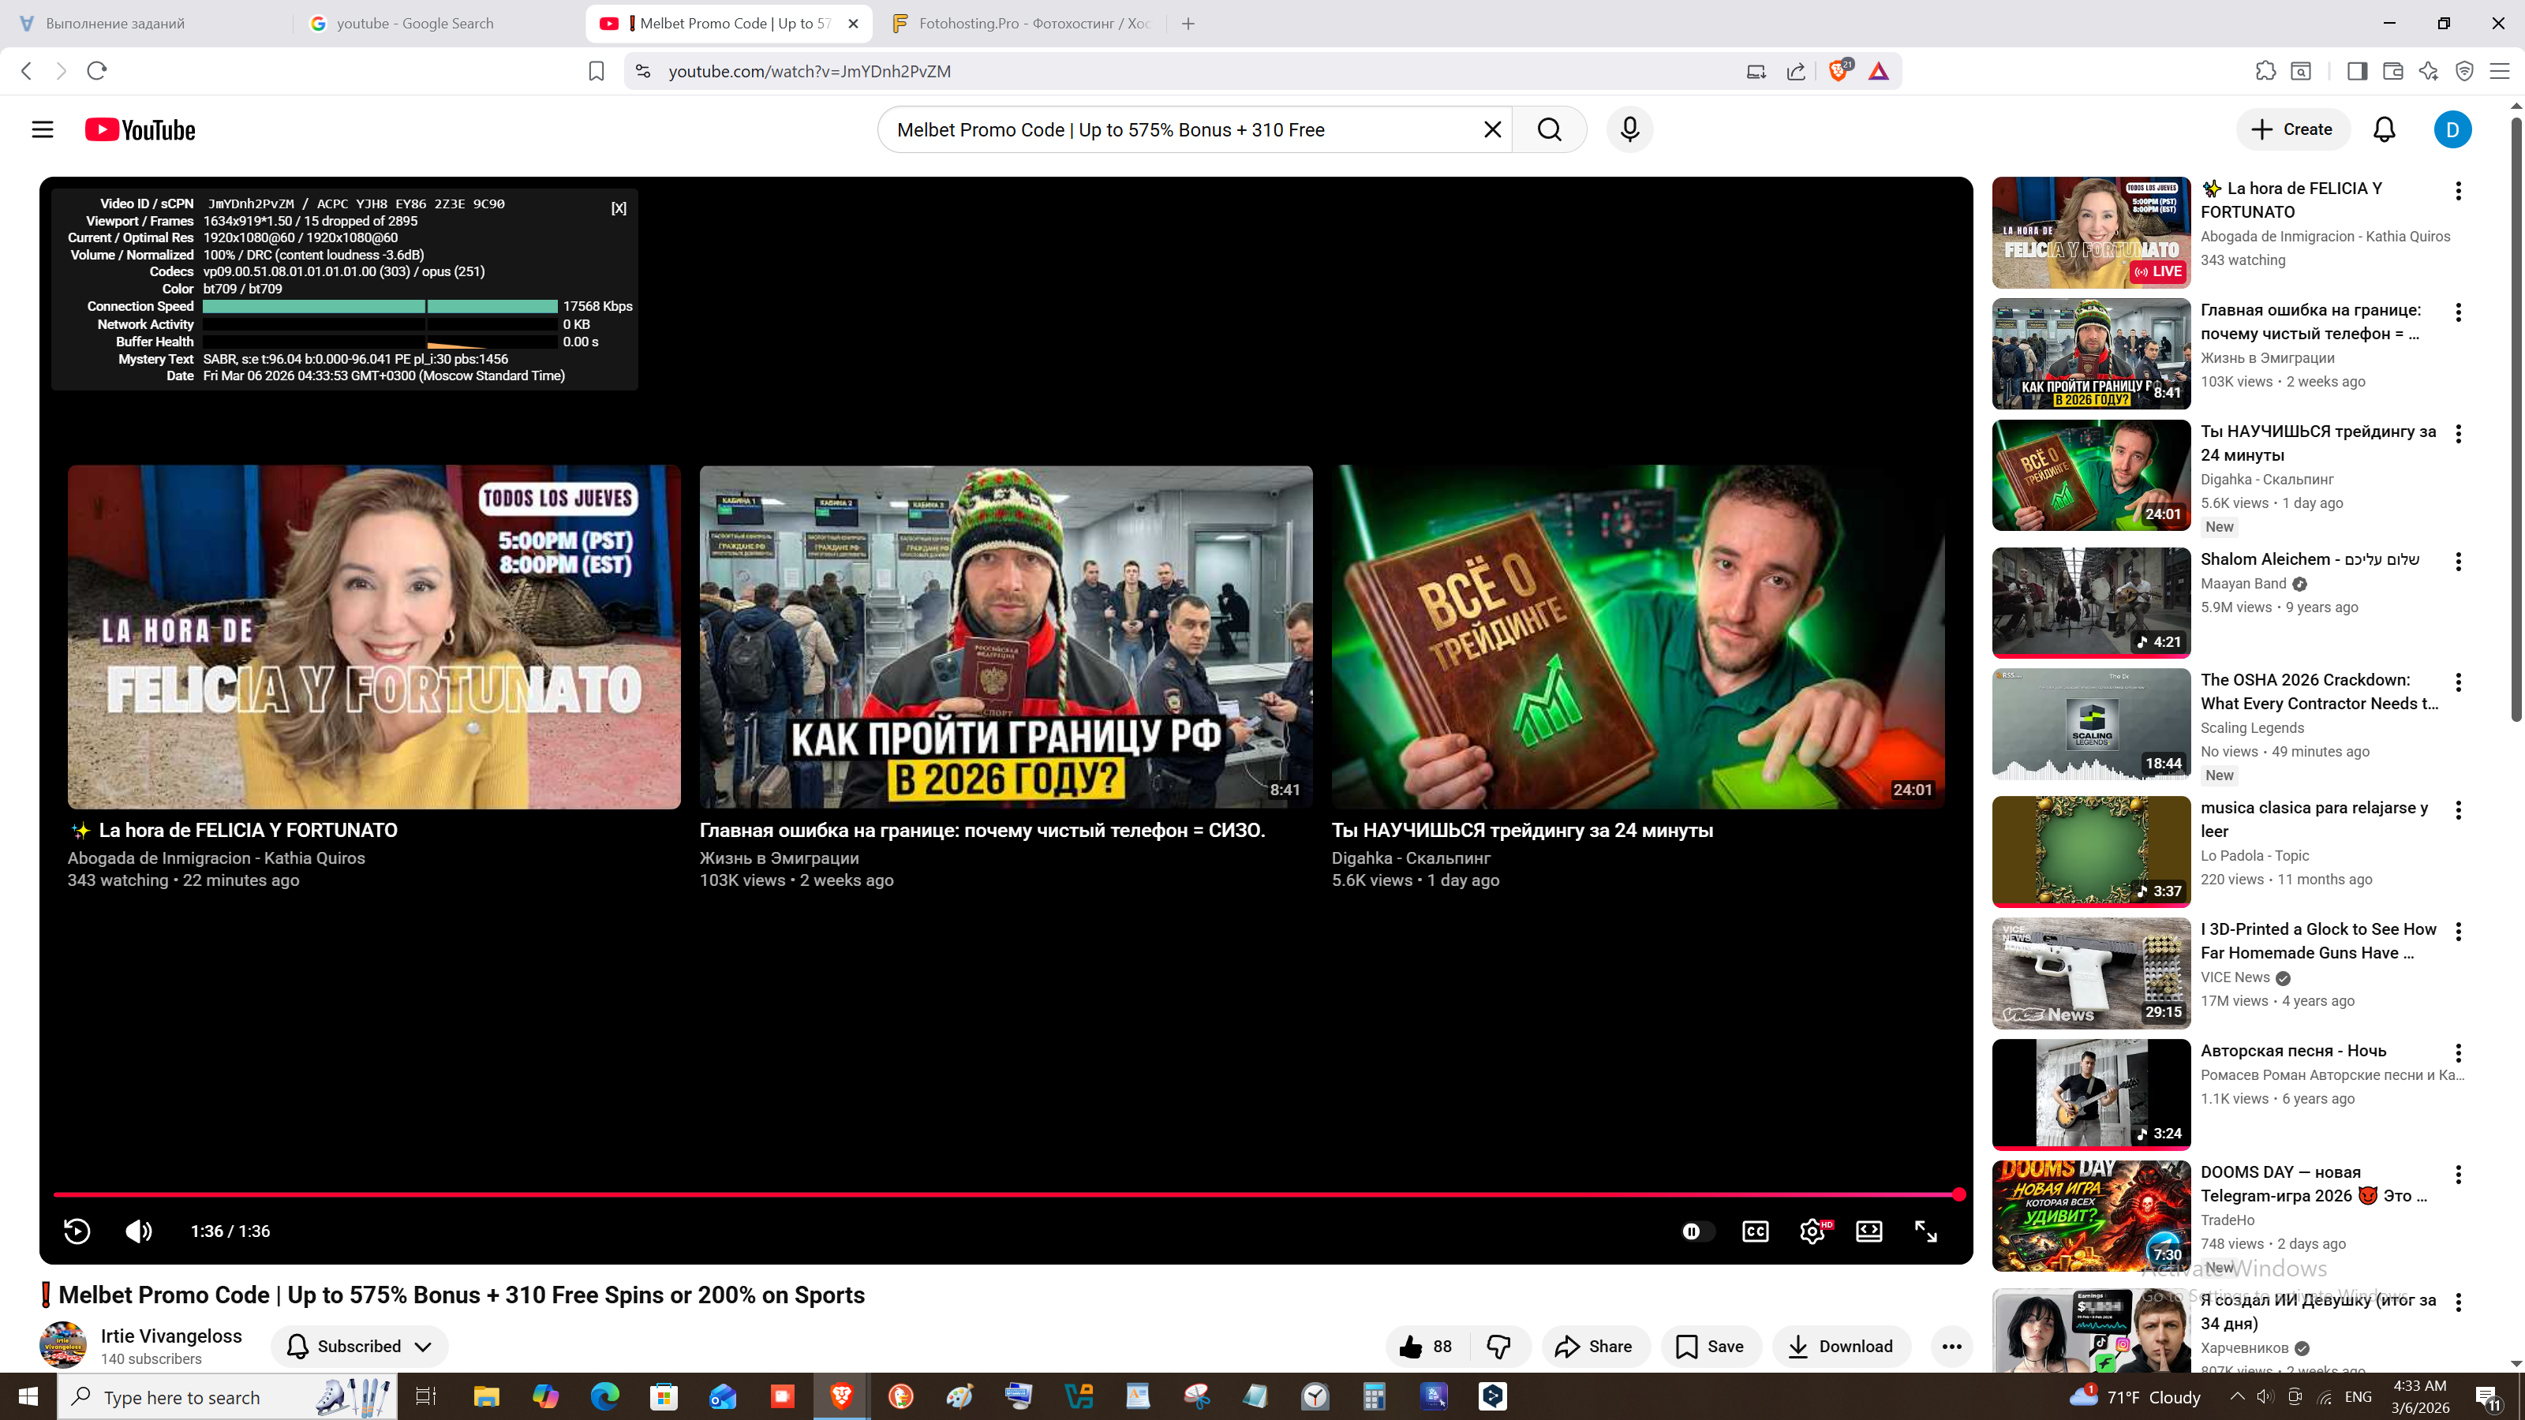Click the replay video button
The width and height of the screenshot is (2525, 1420).
(77, 1231)
